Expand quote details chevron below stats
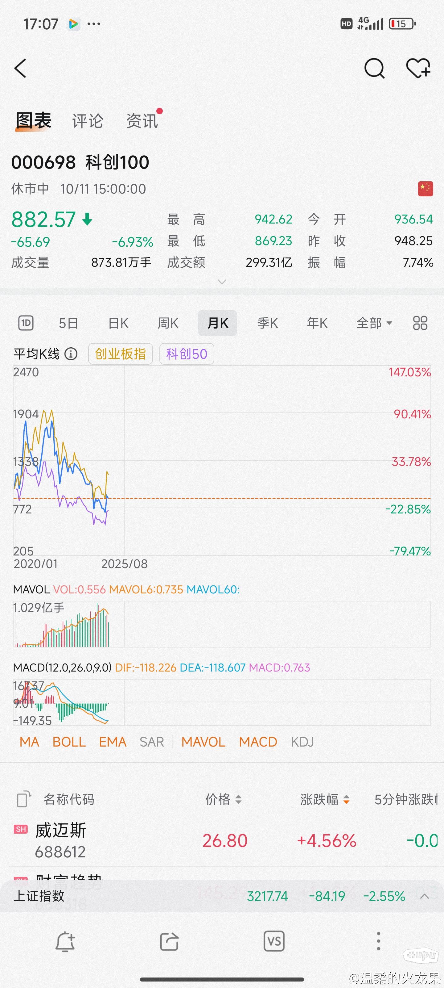Screen dimensions: 444x988 [x=222, y=282]
